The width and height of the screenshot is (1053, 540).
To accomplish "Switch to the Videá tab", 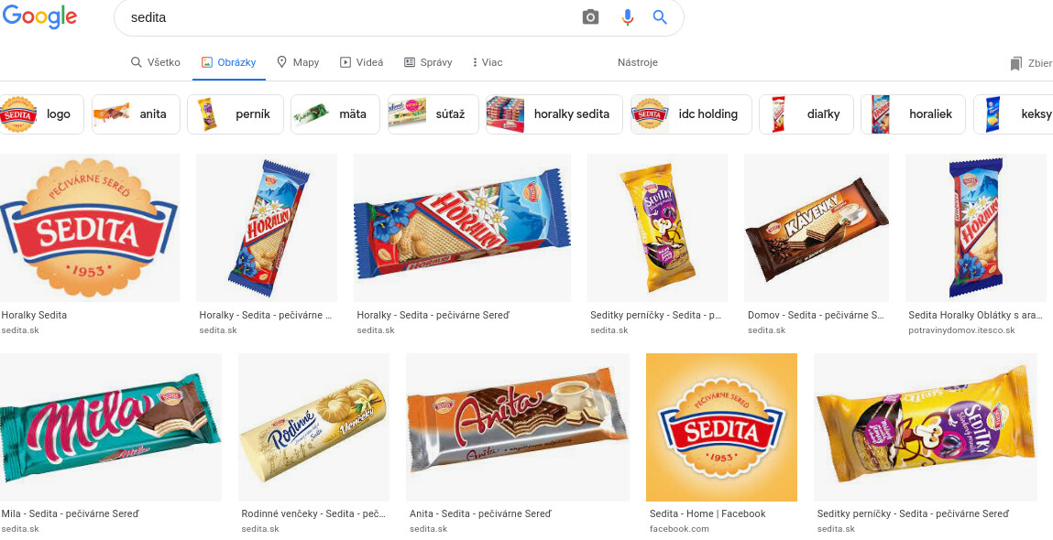I will click(361, 62).
